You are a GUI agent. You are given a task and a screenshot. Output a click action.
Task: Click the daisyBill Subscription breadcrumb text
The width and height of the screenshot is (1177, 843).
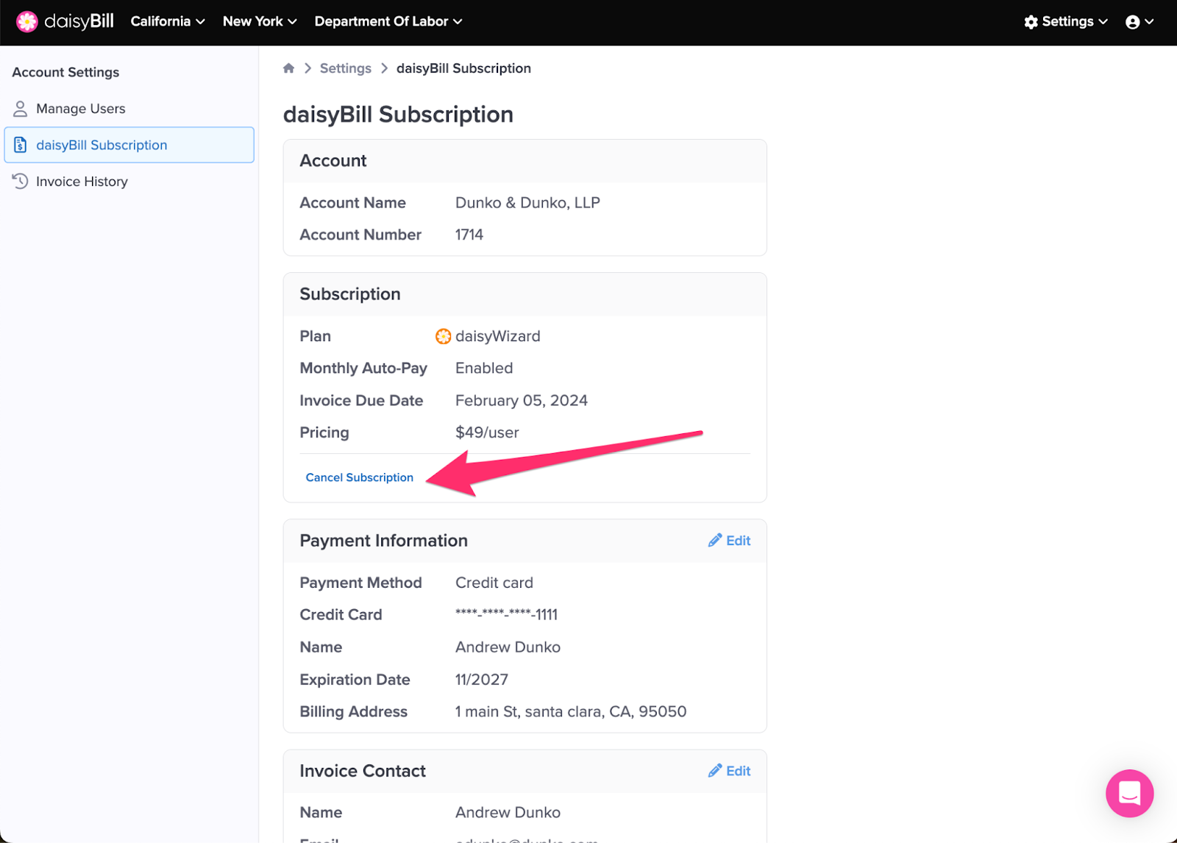tap(463, 68)
